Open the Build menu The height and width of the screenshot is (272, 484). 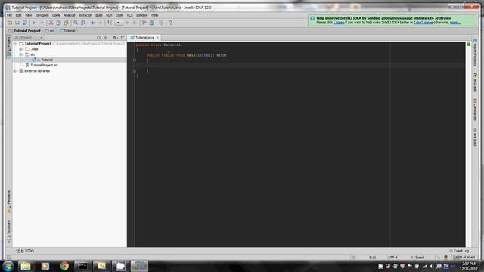click(99, 15)
